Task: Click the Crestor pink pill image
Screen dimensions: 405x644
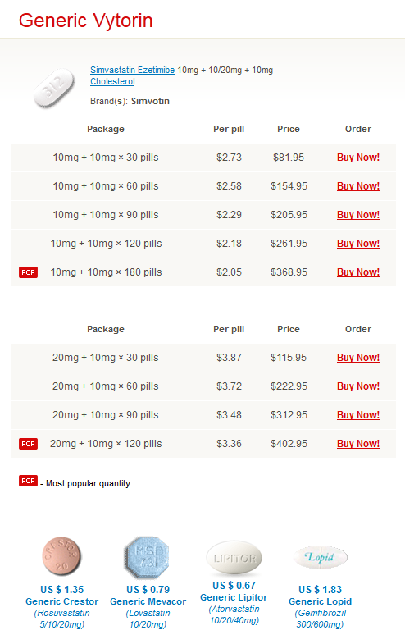Action: [x=61, y=556]
